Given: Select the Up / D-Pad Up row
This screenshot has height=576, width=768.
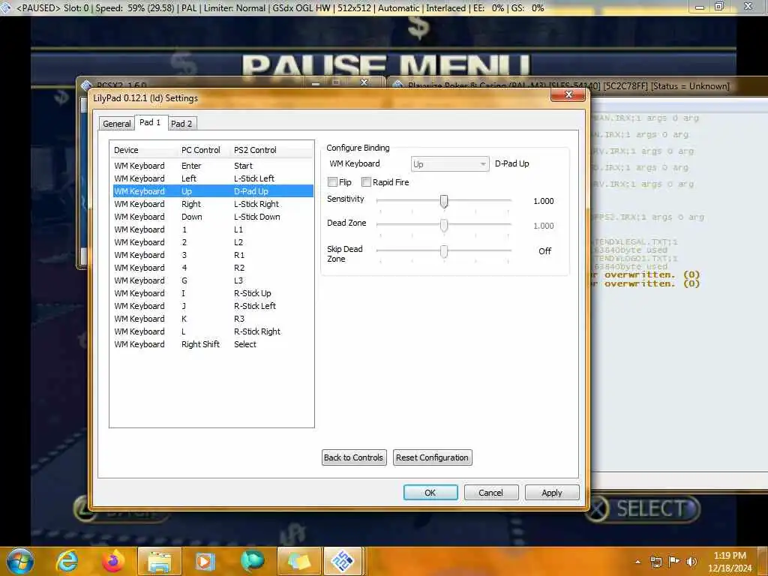Looking at the screenshot, I should 212,191.
